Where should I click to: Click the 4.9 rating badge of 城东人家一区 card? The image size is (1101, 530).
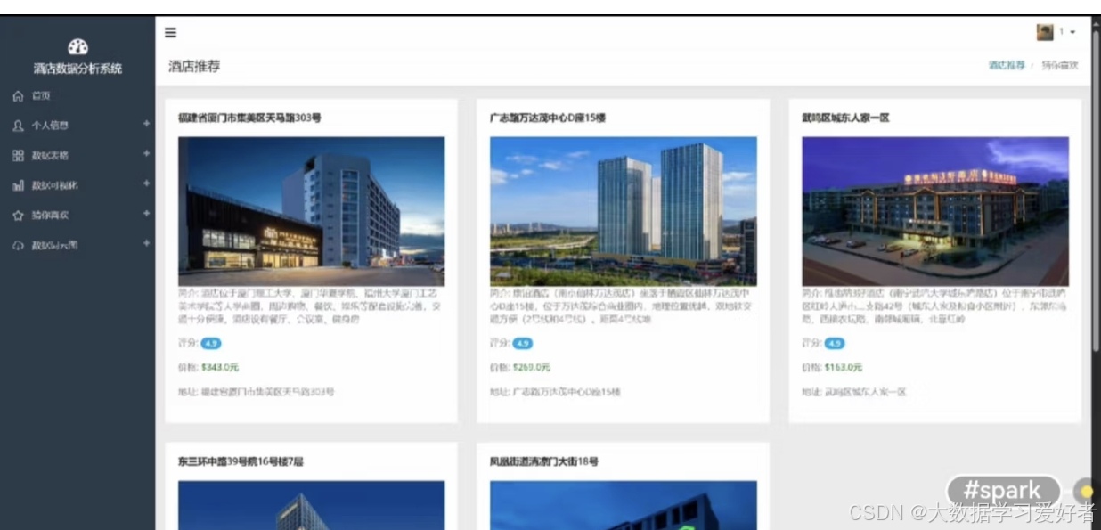tap(834, 343)
